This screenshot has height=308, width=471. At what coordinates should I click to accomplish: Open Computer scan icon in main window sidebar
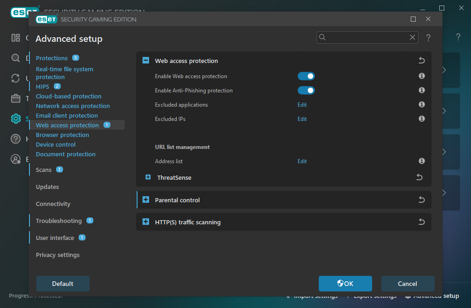(x=16, y=58)
